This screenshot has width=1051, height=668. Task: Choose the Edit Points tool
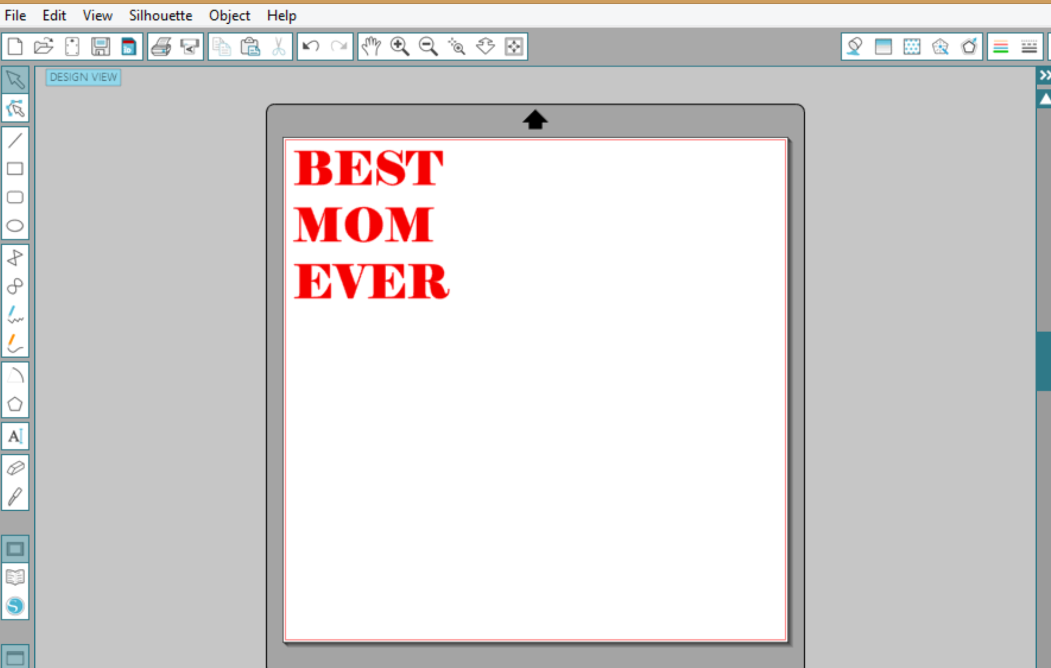point(15,108)
